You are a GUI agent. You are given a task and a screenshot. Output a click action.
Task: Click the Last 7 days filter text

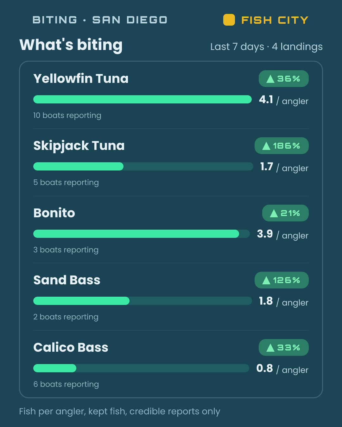pos(237,46)
